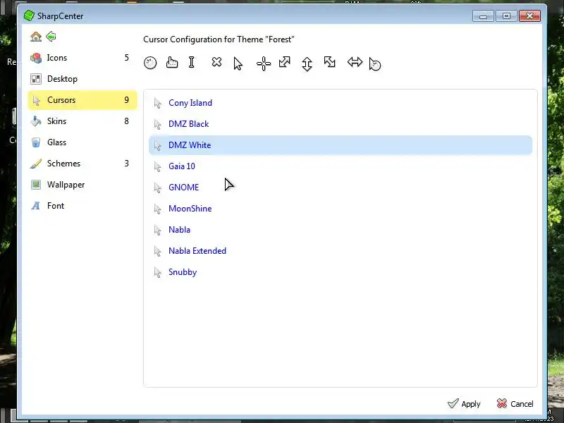This screenshot has height=423, width=564.
Task: Go to SharpCenter home icon
Action: [x=36, y=37]
